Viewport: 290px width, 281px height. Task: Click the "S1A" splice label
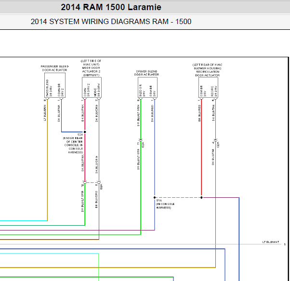point(159,201)
